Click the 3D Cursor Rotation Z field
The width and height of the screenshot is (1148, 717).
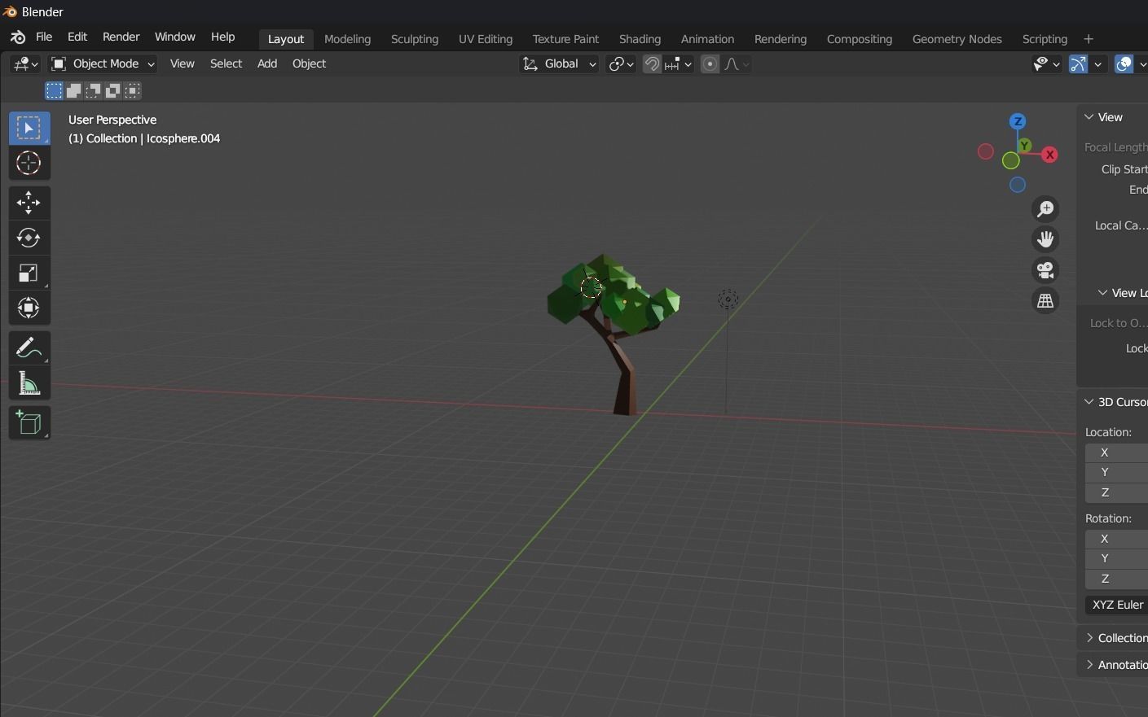coord(1116,579)
